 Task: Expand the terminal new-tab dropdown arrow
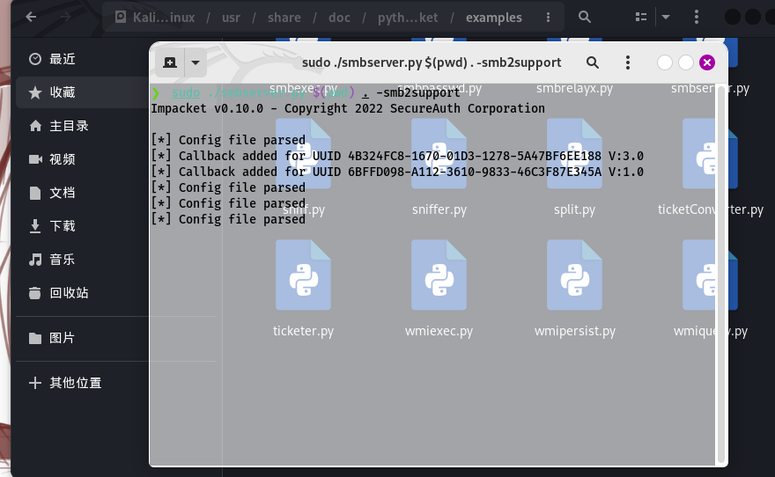[x=194, y=62]
